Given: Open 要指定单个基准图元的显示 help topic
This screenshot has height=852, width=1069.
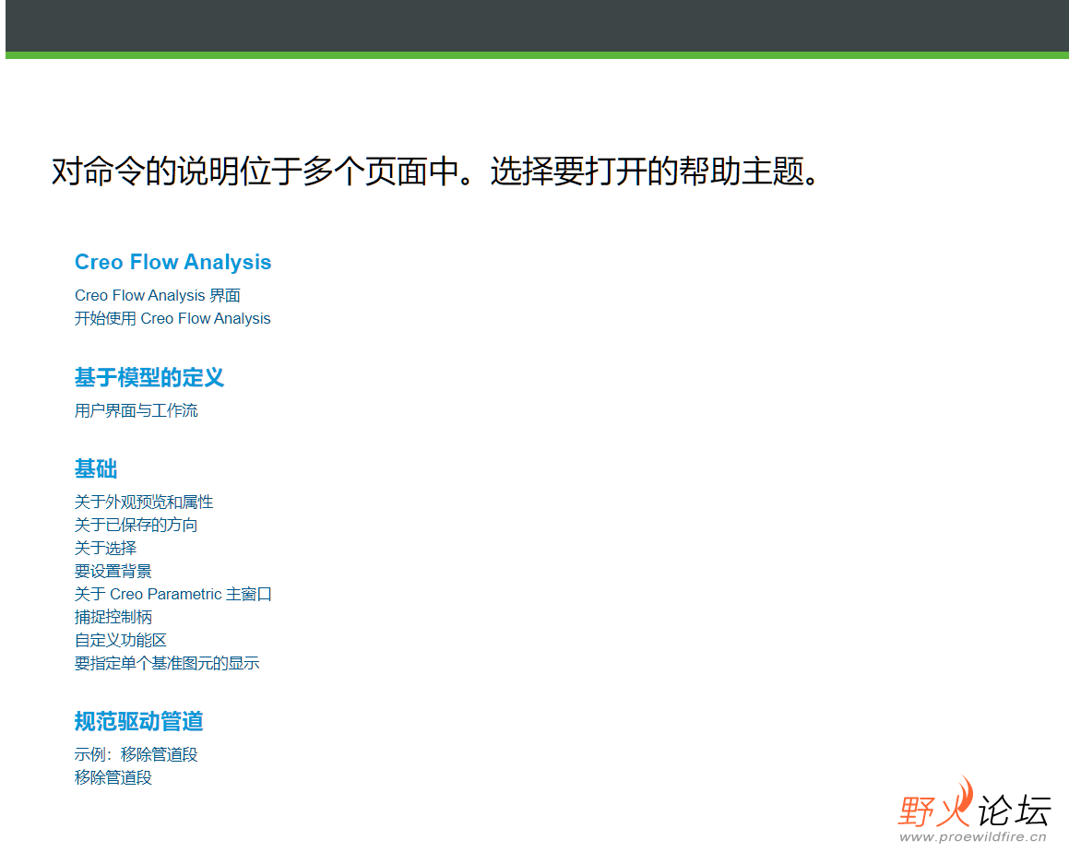Looking at the screenshot, I should pyautogui.click(x=167, y=663).
